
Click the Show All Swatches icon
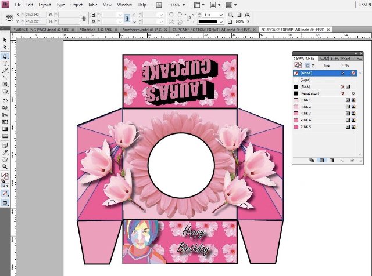click(312, 161)
